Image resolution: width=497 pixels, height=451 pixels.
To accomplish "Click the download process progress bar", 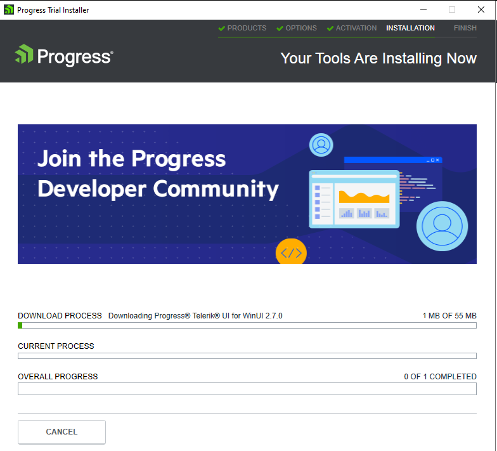I will [247, 325].
